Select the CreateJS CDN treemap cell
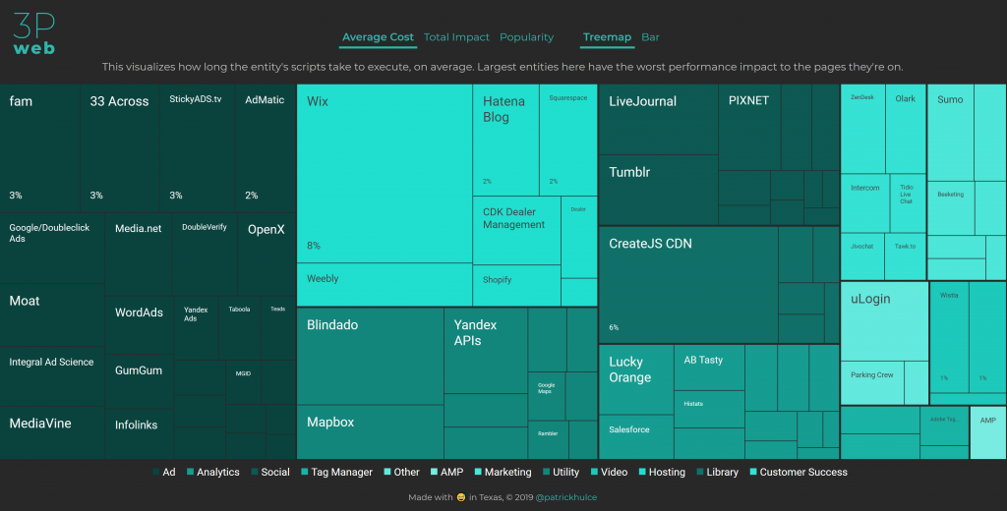Image resolution: width=1007 pixels, height=511 pixels. pos(688,285)
